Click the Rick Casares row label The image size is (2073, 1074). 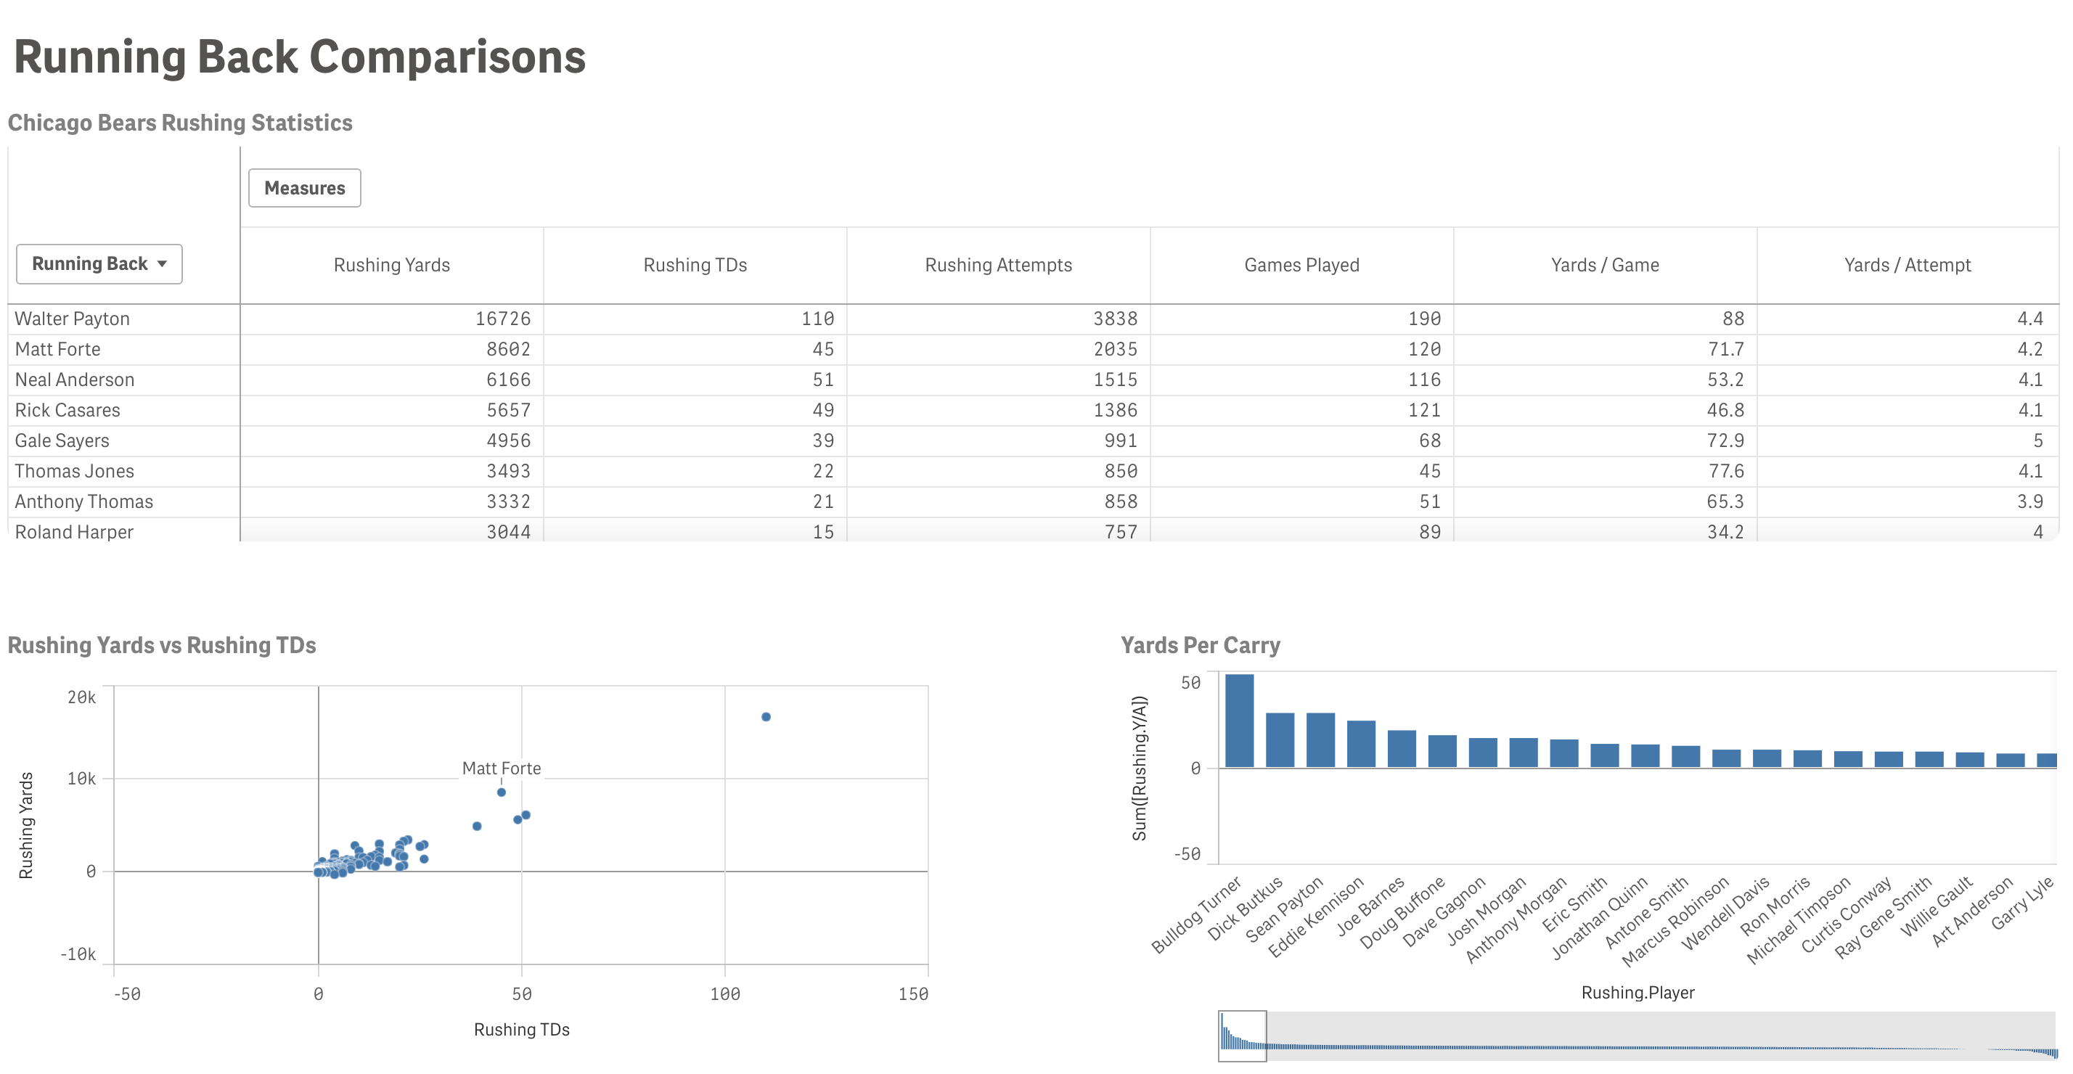point(68,410)
